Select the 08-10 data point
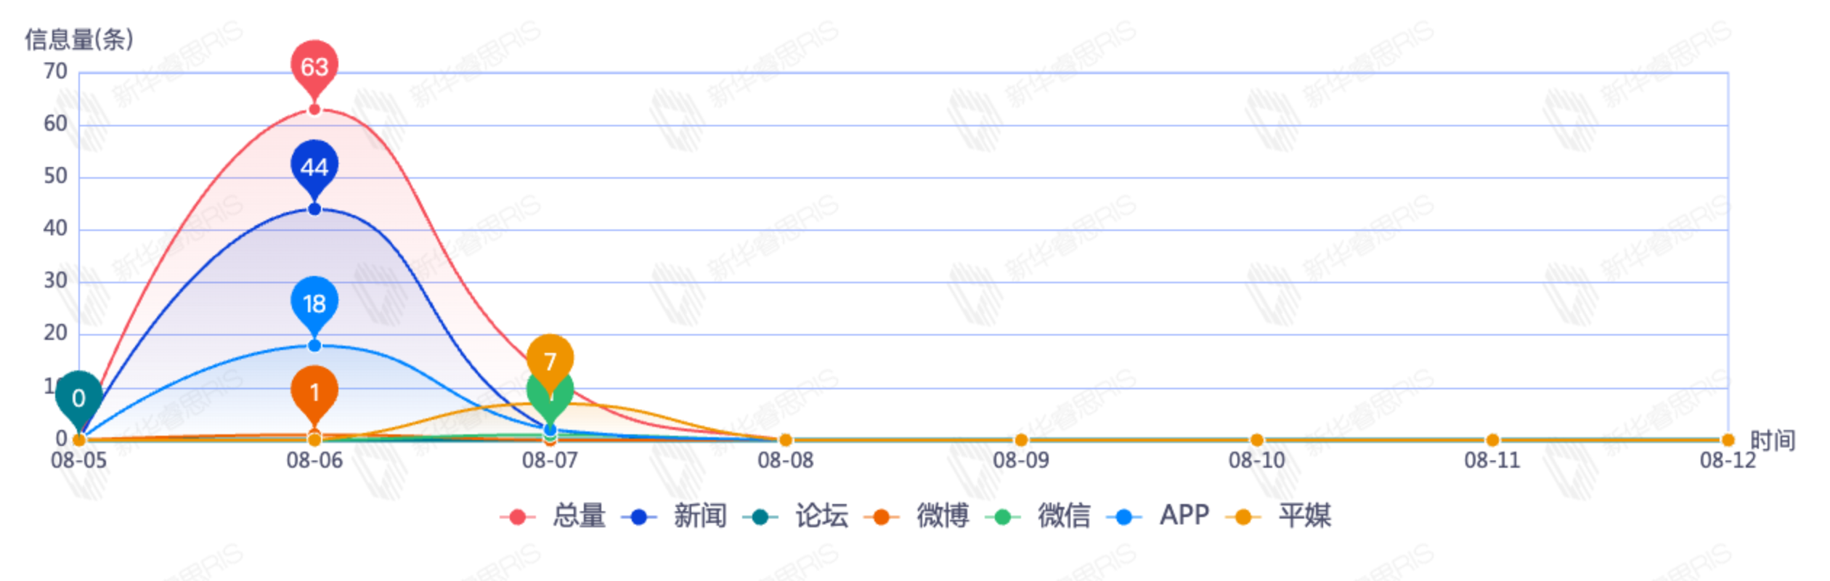The height and width of the screenshot is (581, 1830). [1256, 440]
